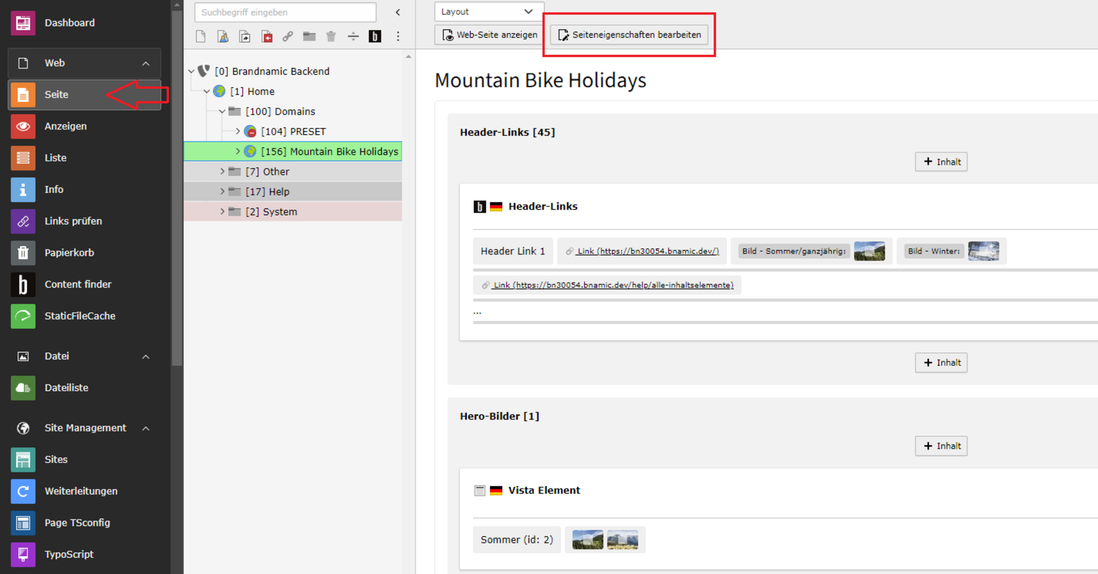Open the three-dot tree options menu
Screen dimensions: 1098x574
click(398, 36)
